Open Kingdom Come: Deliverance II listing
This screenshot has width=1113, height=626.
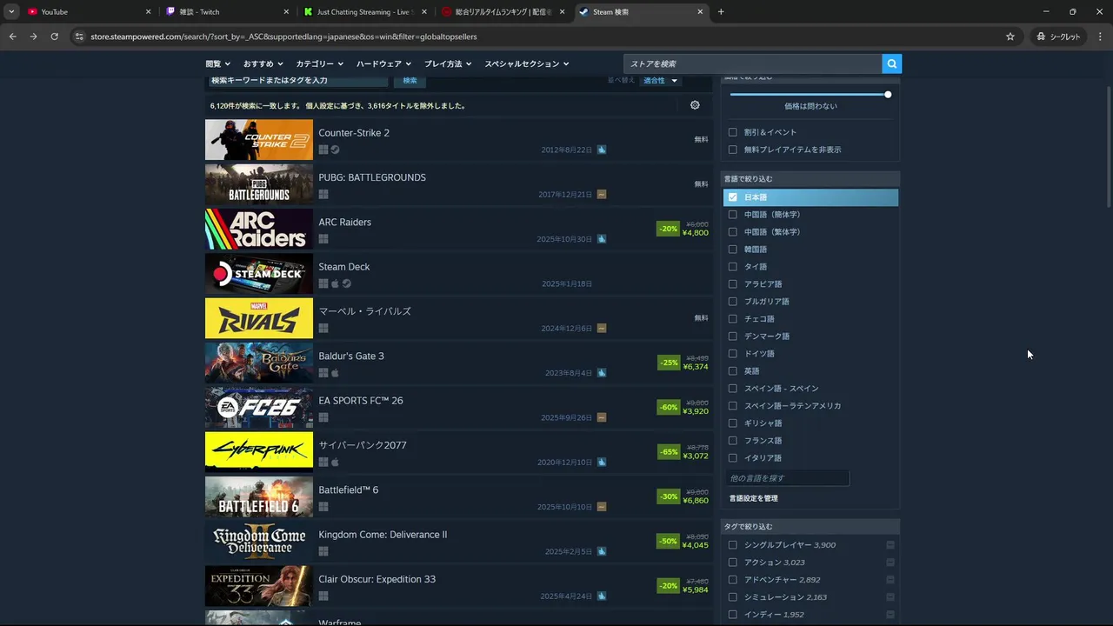458,541
